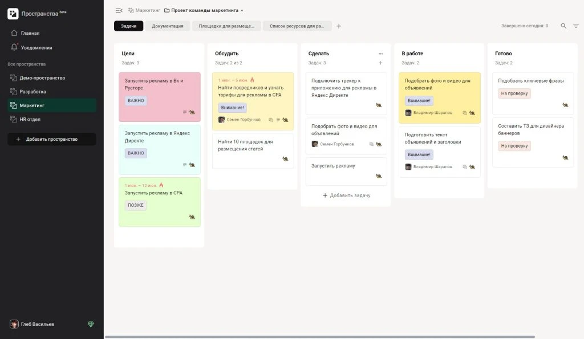584x339 pixels.
Task: Open the three-dot menu of the Сделать column
Action: [380, 54]
